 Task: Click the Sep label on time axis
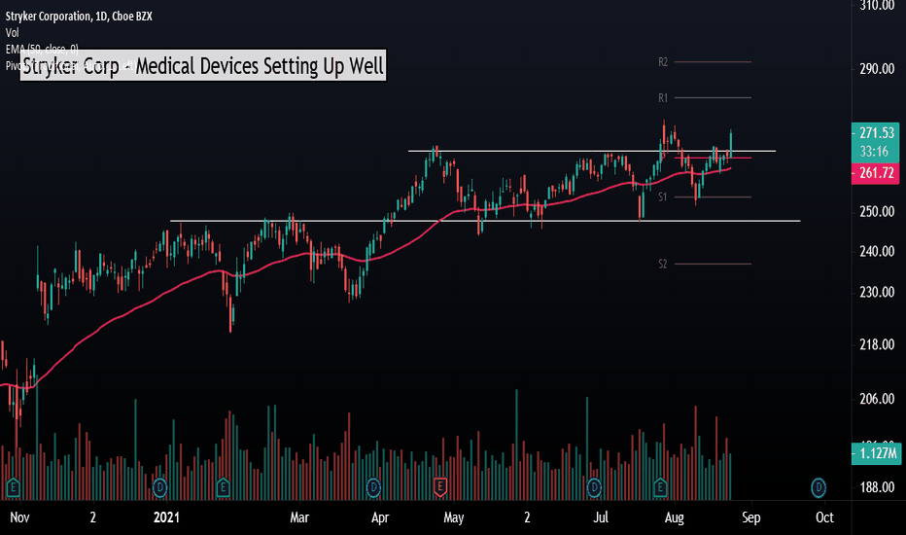click(x=751, y=517)
